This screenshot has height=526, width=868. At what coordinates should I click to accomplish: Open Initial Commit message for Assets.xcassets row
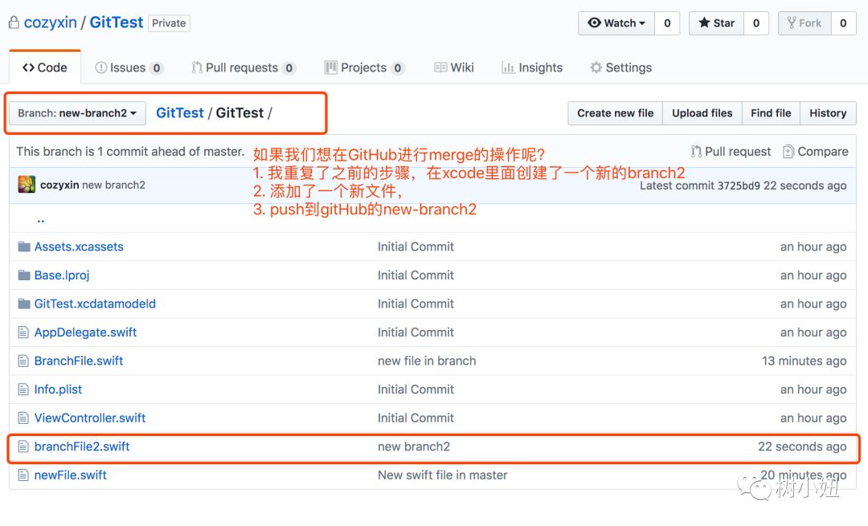pos(416,247)
